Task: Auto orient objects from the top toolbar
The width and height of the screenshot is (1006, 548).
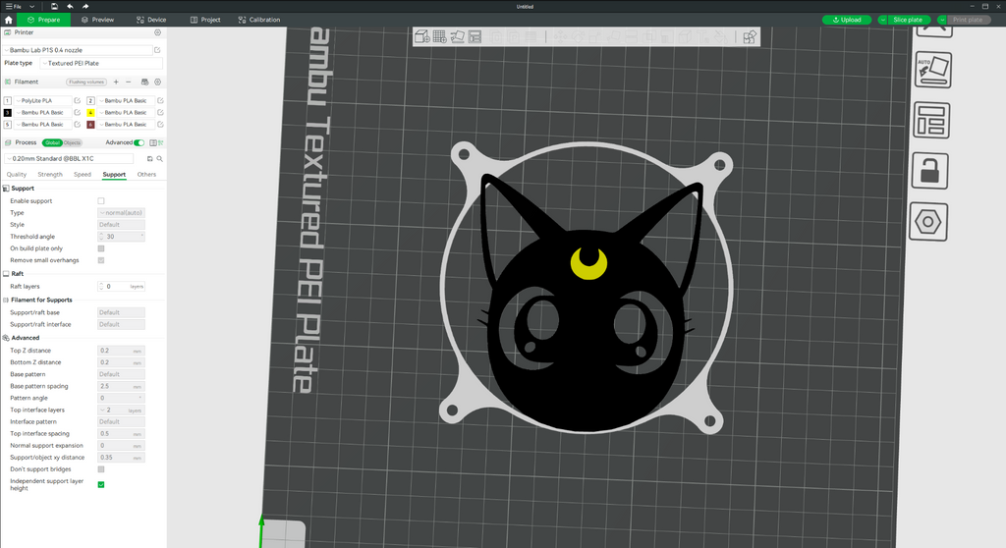Action: (458, 36)
